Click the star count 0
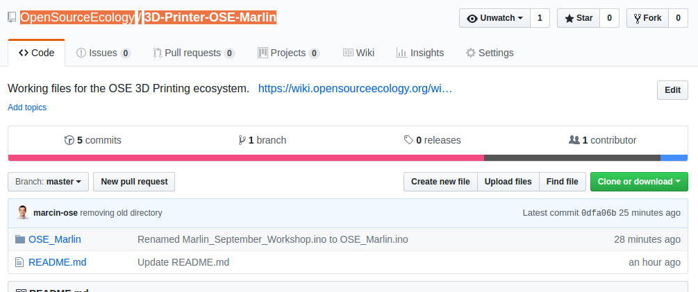 tap(609, 18)
